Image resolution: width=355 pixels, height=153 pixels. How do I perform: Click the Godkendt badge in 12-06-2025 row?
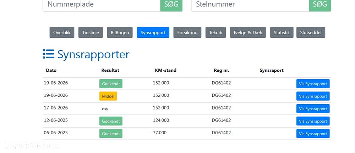(x=111, y=121)
